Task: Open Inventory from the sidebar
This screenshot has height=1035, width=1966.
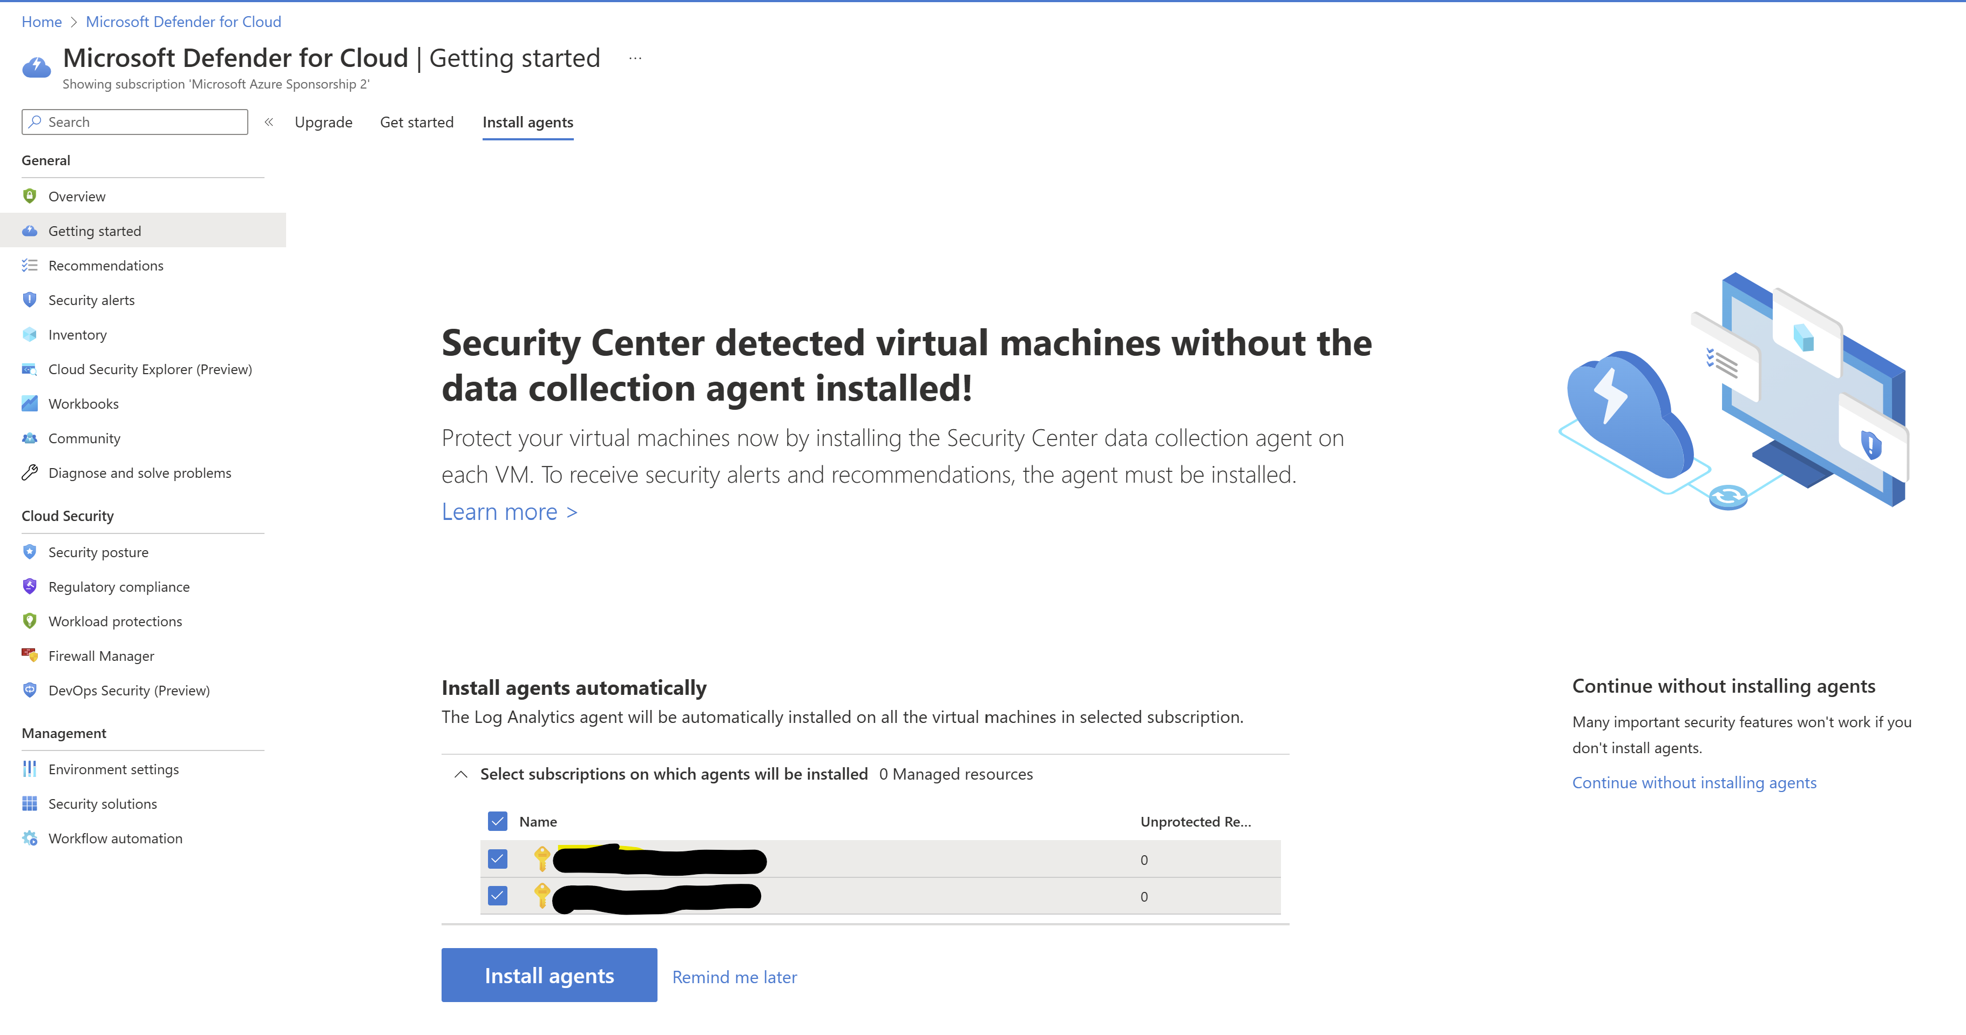Action: click(x=30, y=334)
